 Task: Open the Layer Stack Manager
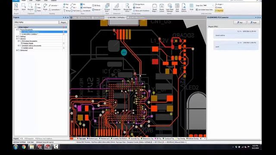point(169,8)
